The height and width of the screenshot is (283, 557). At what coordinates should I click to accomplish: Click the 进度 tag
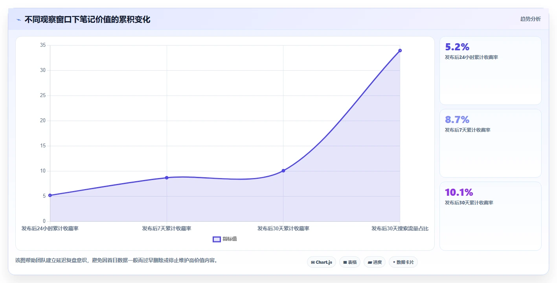(375, 262)
